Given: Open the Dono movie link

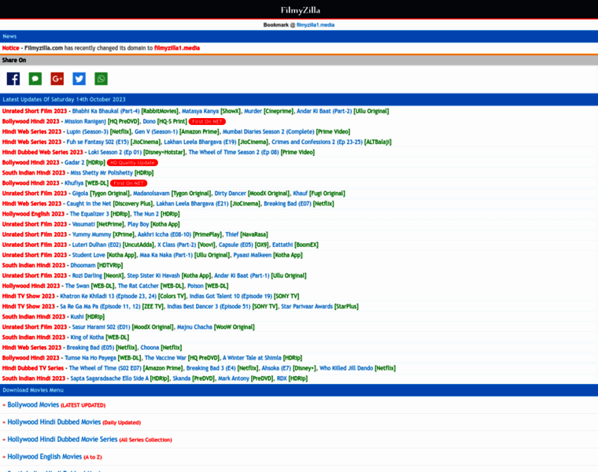Looking at the screenshot, I should pos(149,121).
